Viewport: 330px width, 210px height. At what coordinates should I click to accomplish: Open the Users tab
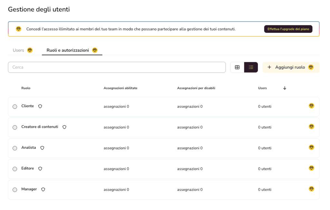(x=18, y=50)
